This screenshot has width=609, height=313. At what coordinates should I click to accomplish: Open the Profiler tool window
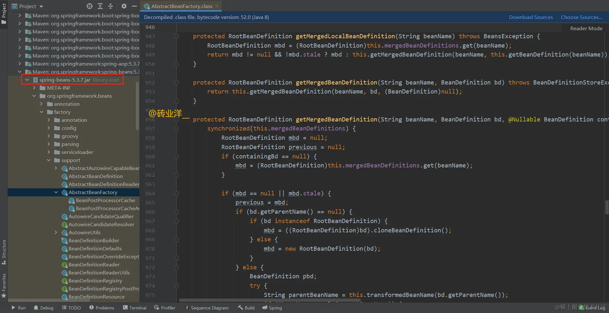(165, 308)
